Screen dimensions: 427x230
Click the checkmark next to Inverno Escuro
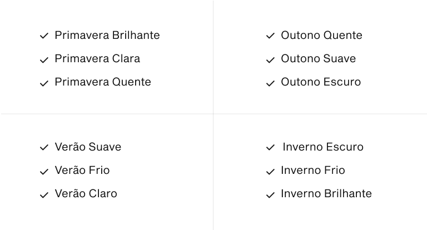pyautogui.click(x=270, y=147)
